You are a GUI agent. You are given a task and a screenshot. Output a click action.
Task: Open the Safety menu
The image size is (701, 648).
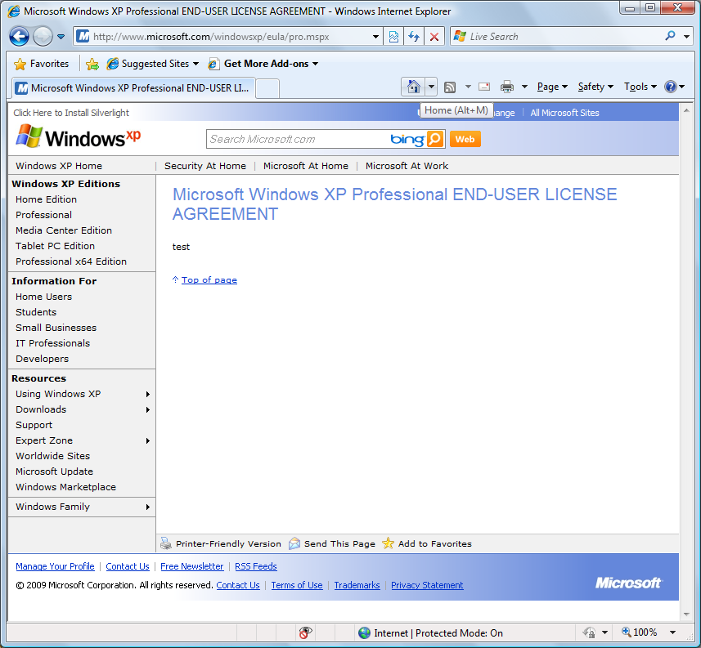[595, 87]
